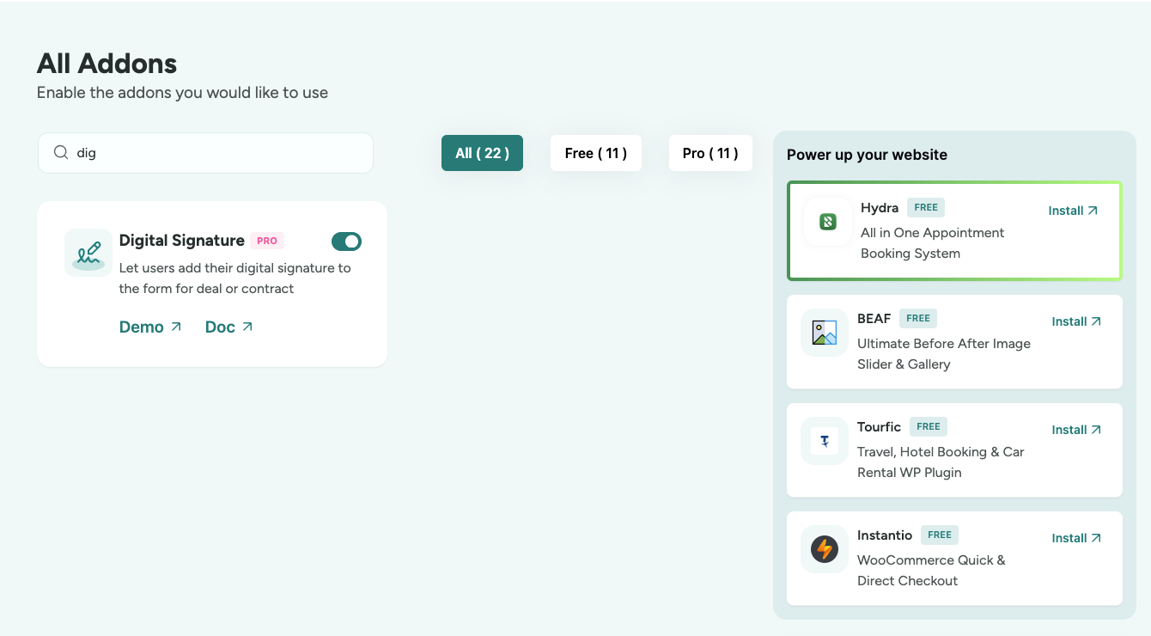Viewport: 1151px width, 636px height.
Task: Click the Digital Signature addon icon
Action: click(x=88, y=253)
